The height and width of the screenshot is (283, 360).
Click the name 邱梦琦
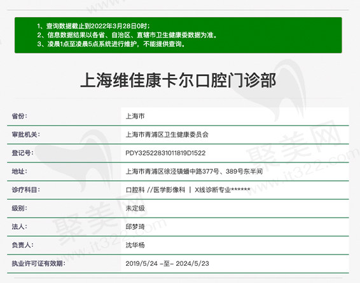[135, 227]
